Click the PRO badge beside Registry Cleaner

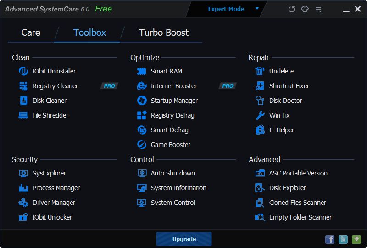(x=109, y=86)
